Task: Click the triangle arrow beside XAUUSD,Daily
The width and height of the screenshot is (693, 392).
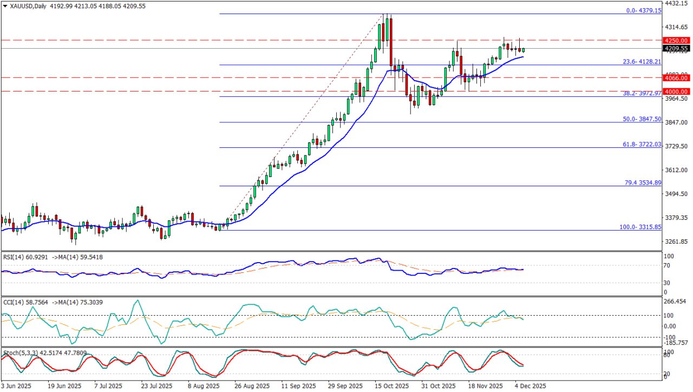Action: [x=5, y=6]
